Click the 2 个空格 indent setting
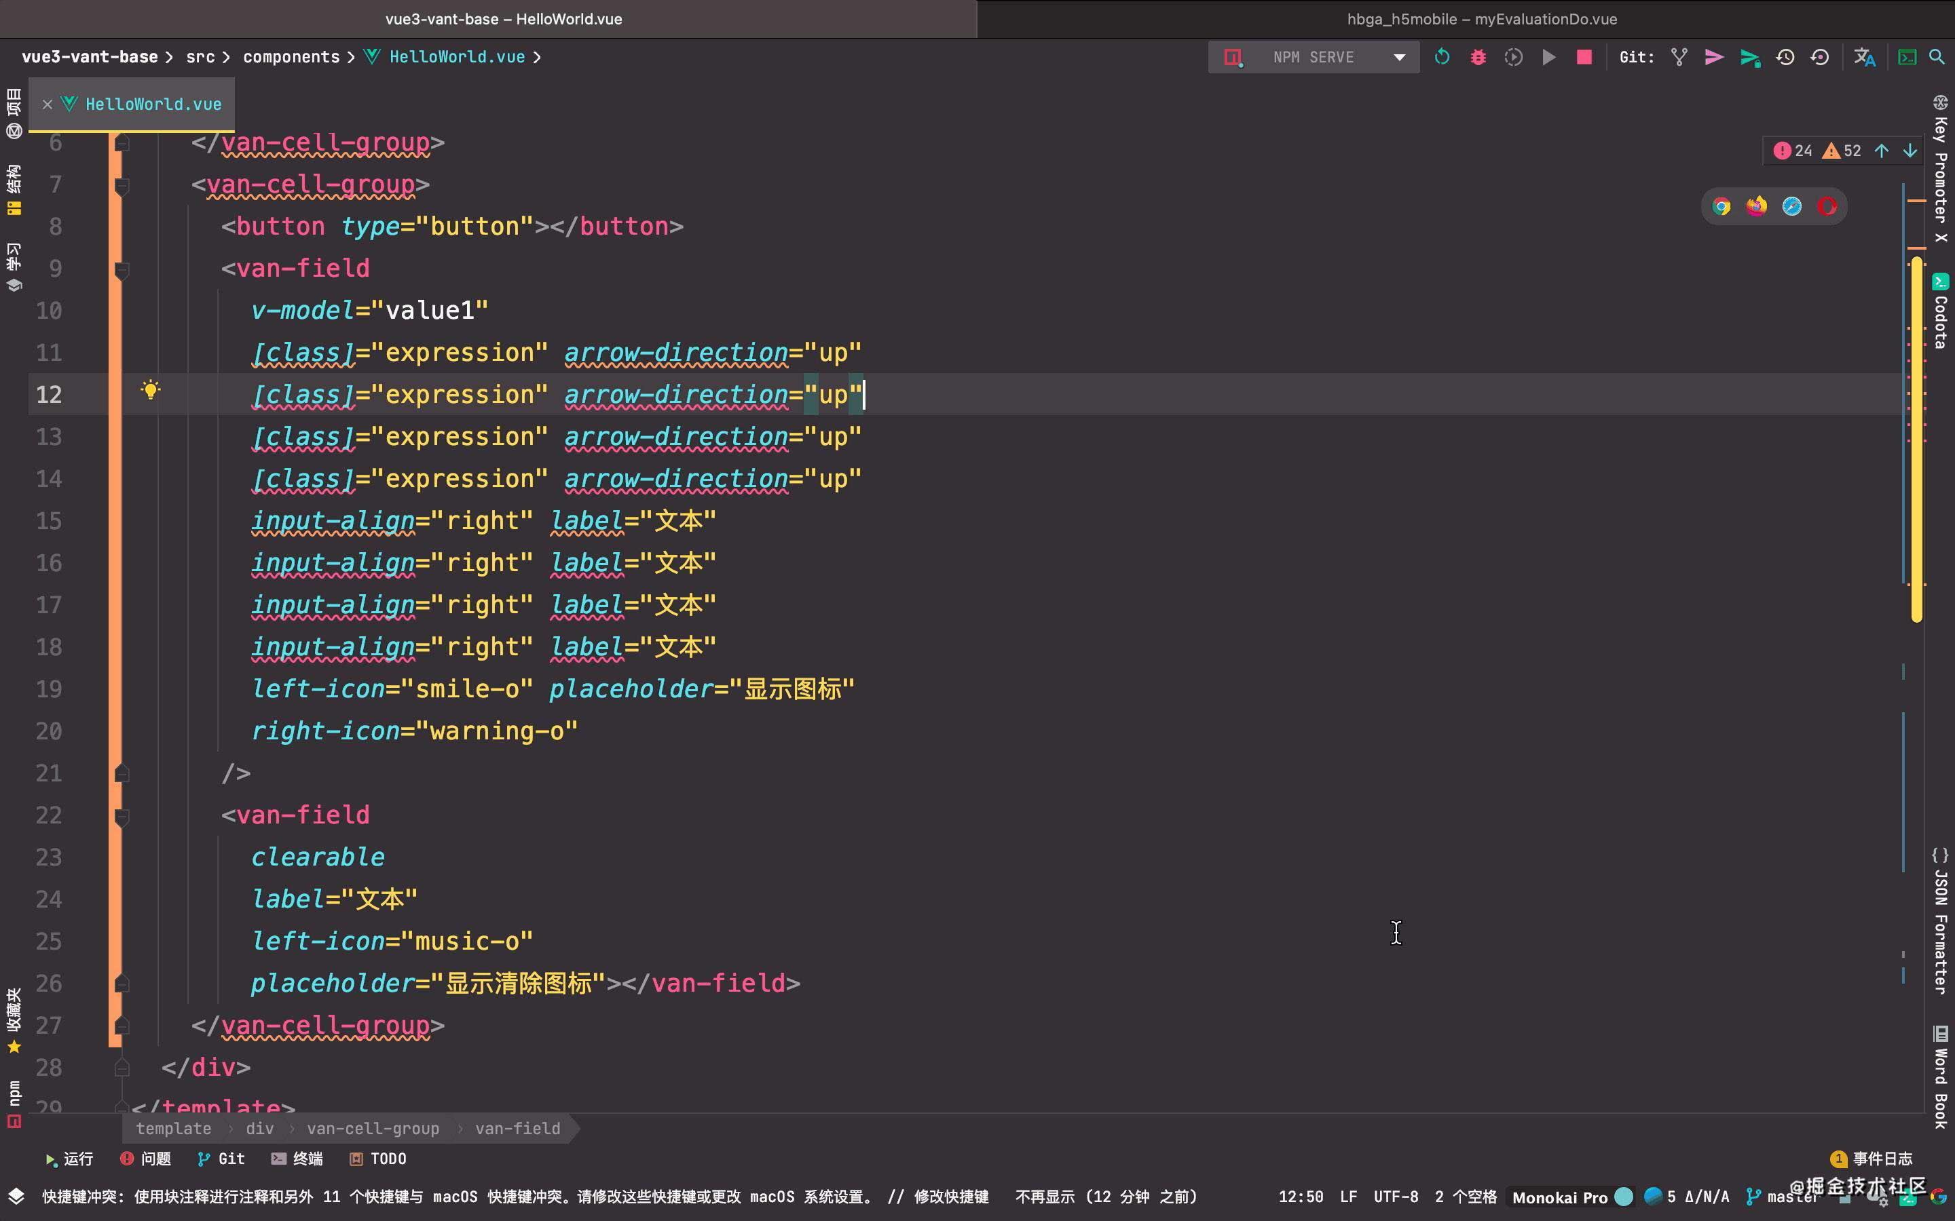This screenshot has width=1955, height=1221. click(x=1466, y=1197)
